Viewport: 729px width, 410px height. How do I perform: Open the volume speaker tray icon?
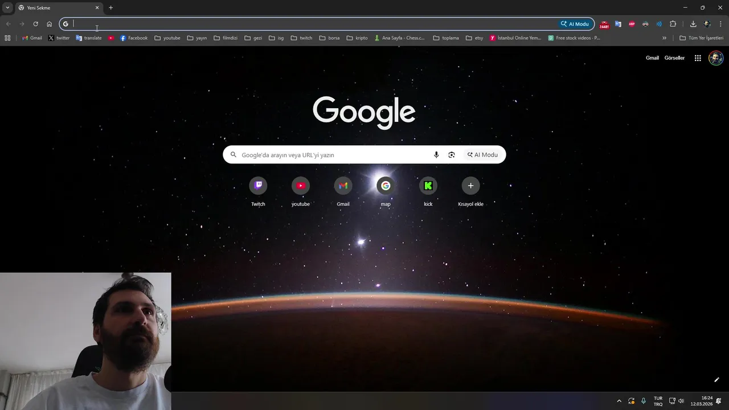[681, 401]
